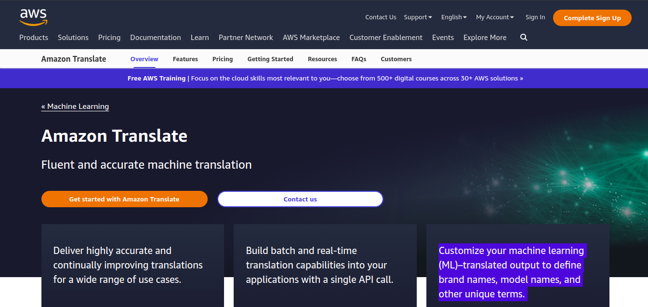The image size is (648, 307).
Task: Select Pricing in the main navigation
Action: 109,38
